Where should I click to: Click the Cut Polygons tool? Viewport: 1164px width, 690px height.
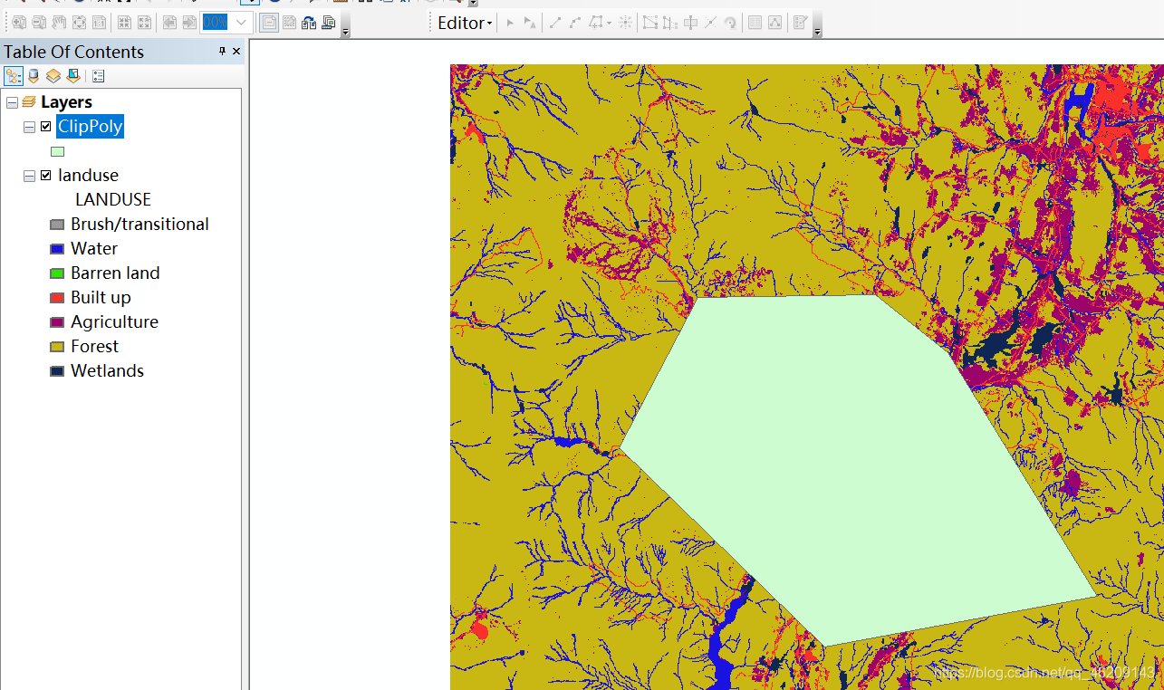pos(690,23)
